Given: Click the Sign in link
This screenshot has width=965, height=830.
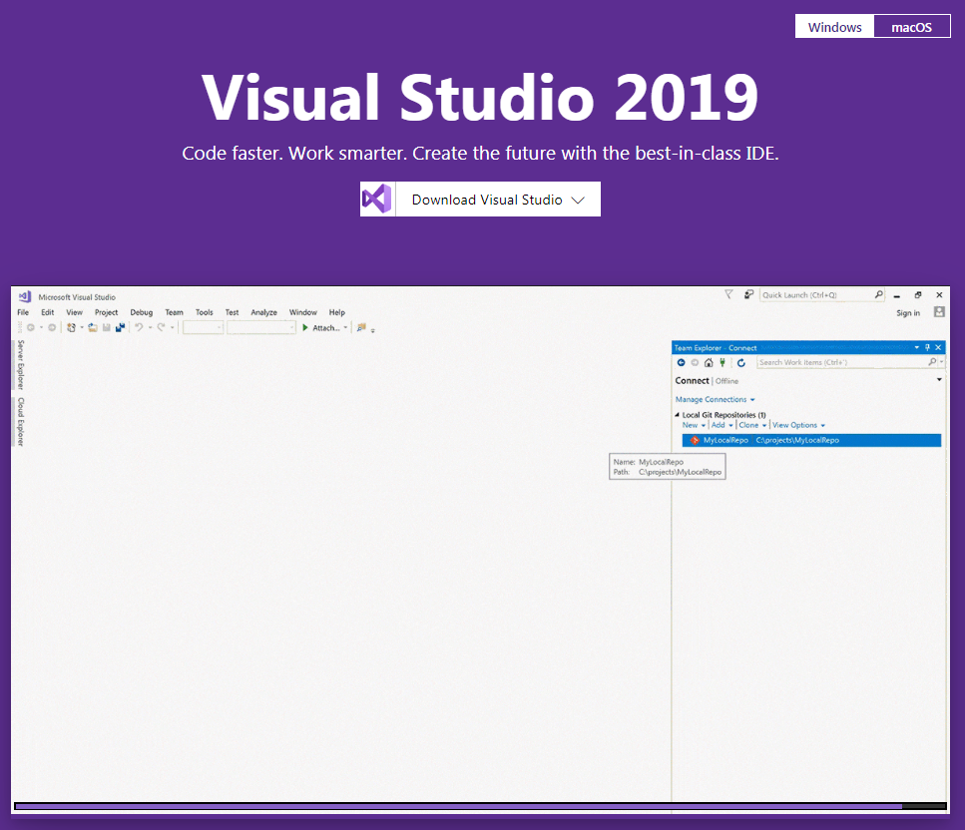Looking at the screenshot, I should pos(907,313).
